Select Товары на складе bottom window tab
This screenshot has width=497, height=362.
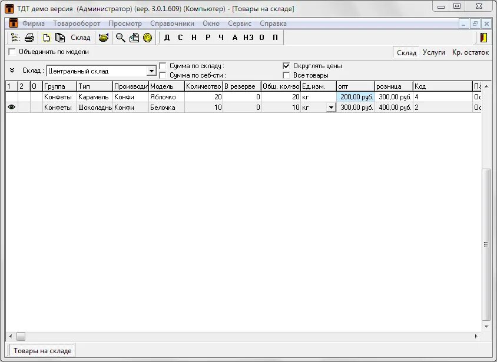tap(42, 351)
